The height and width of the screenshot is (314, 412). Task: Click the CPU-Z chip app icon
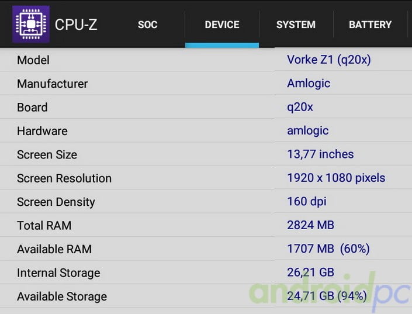pos(30,25)
